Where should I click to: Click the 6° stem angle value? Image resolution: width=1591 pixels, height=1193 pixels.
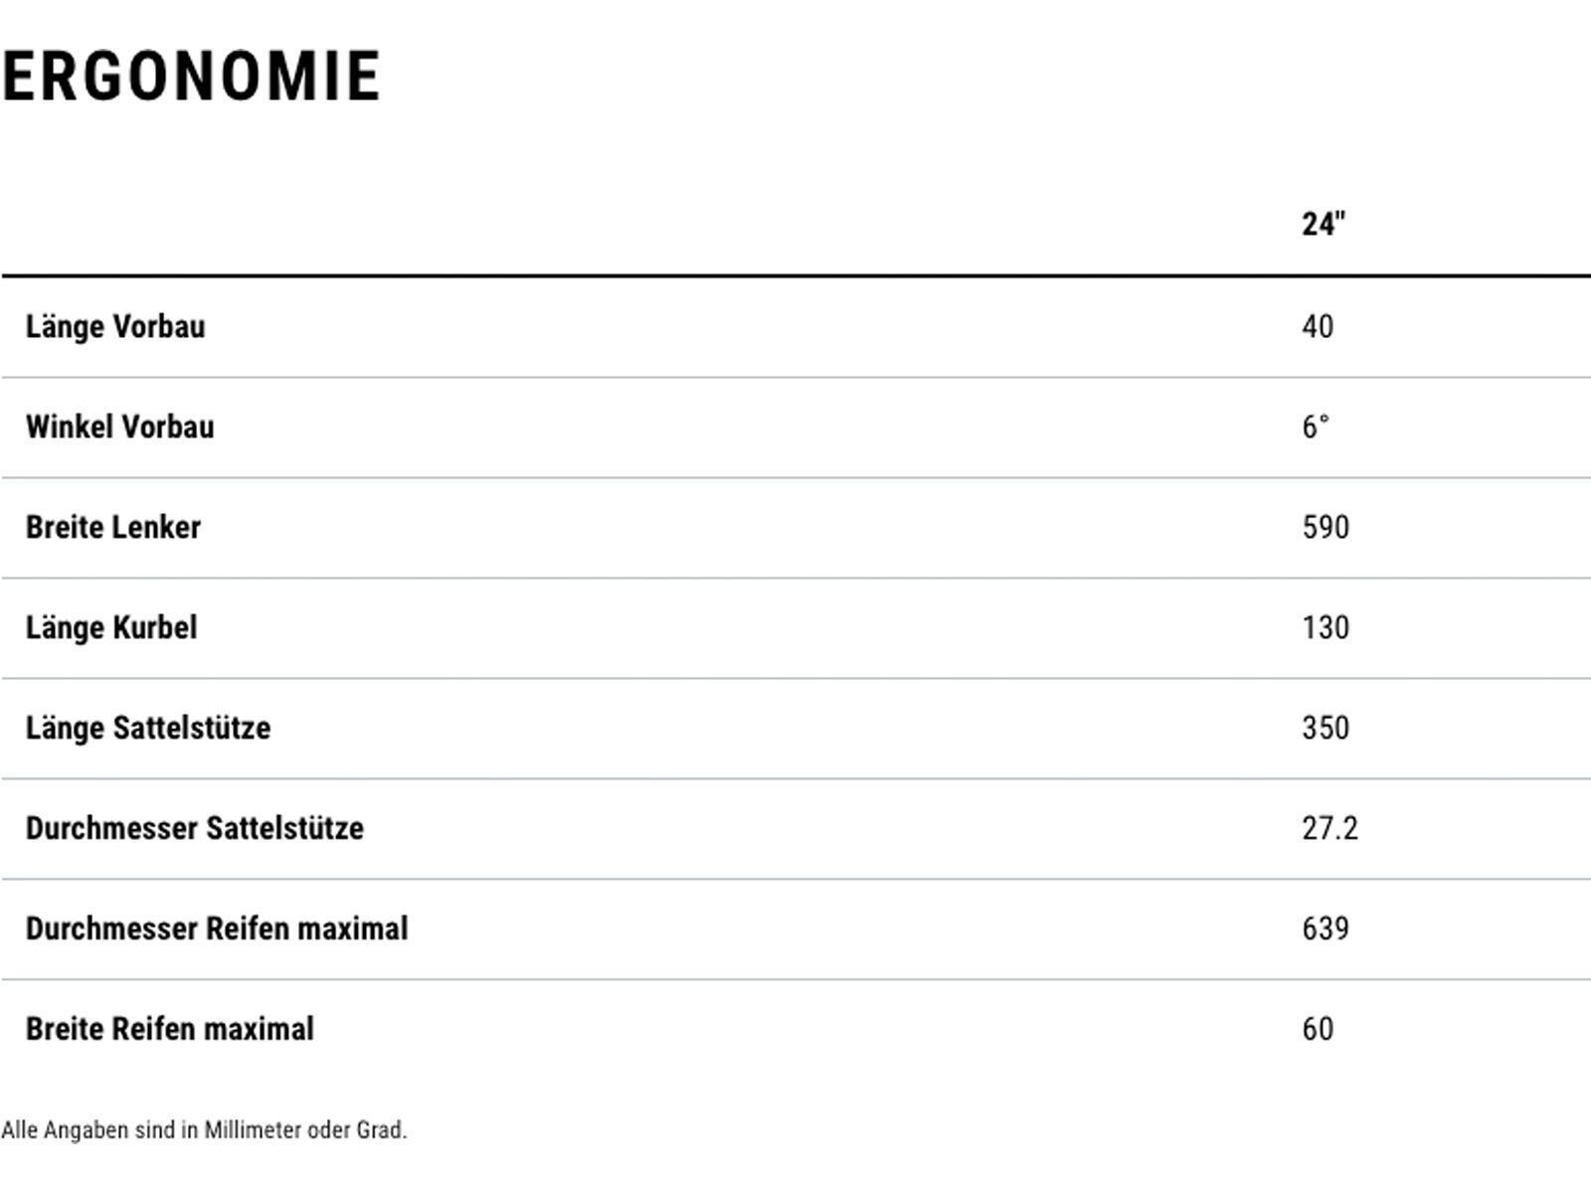click(x=1316, y=427)
